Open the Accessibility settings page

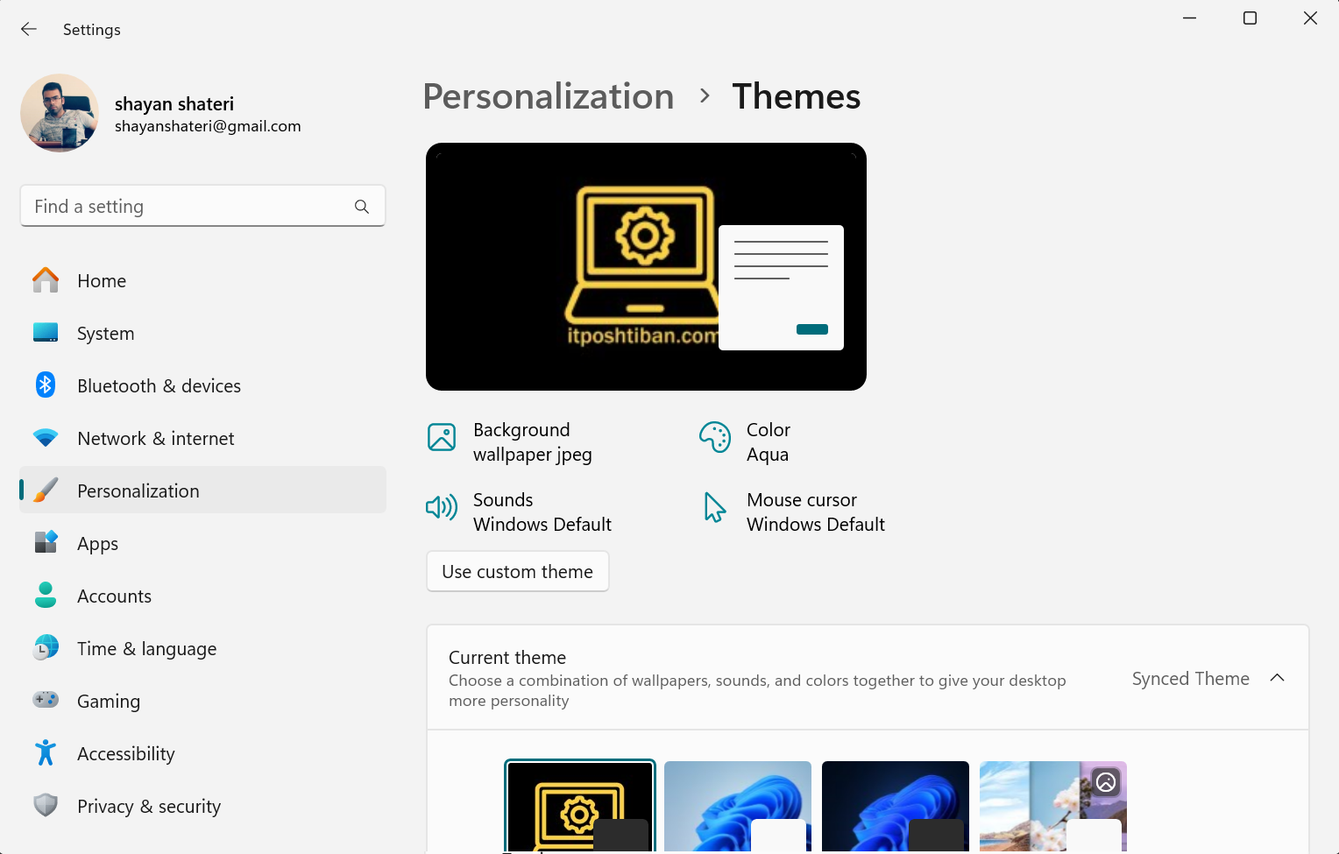click(203, 753)
